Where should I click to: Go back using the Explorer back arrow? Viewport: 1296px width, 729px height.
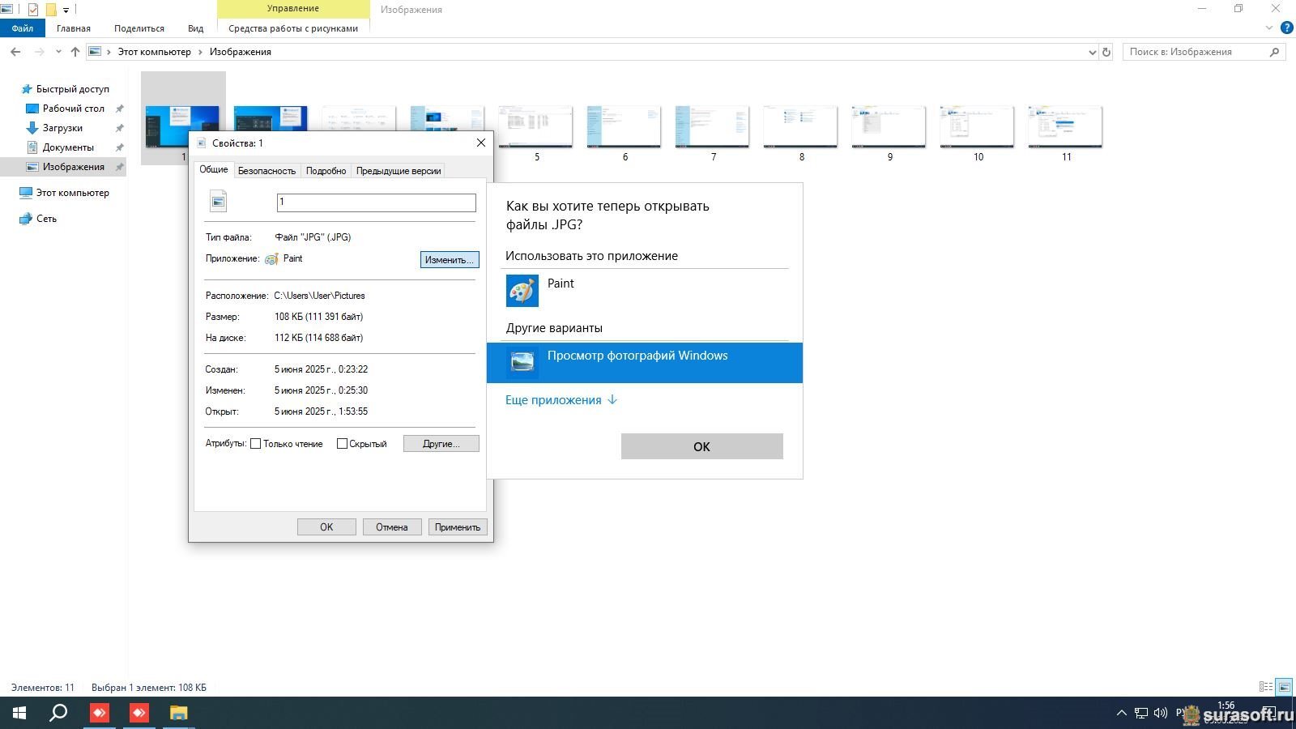pos(15,52)
